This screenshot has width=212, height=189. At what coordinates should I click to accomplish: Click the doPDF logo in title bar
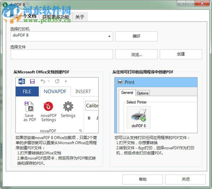tap(5, 5)
